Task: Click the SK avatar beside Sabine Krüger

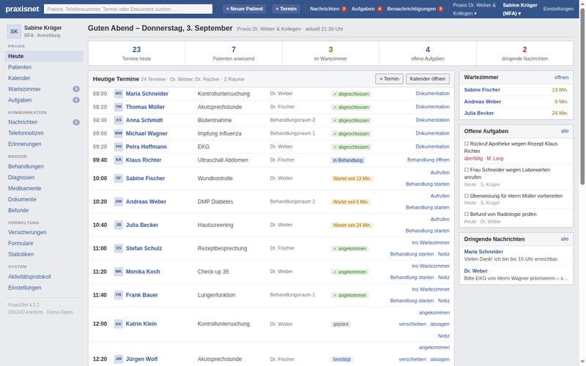Action: tap(14, 31)
